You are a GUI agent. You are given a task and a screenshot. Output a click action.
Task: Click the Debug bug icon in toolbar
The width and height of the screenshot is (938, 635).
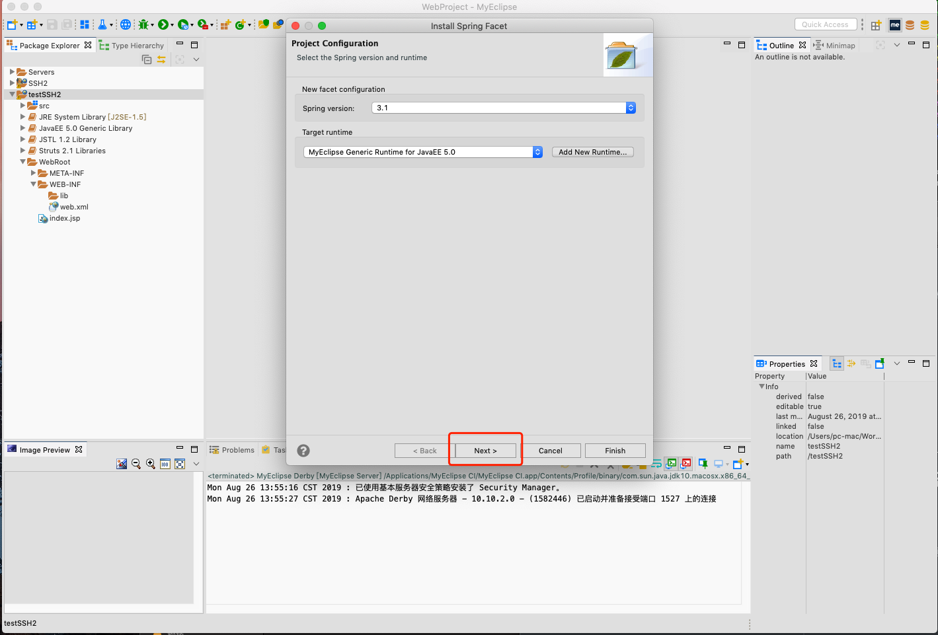pyautogui.click(x=143, y=24)
